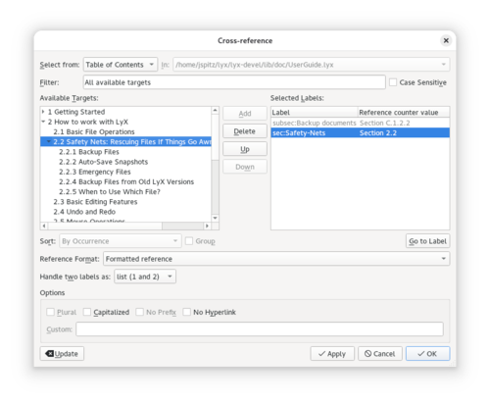Image resolution: width=490 pixels, height=404 pixels.
Task: Click the Down button
Action: click(245, 167)
